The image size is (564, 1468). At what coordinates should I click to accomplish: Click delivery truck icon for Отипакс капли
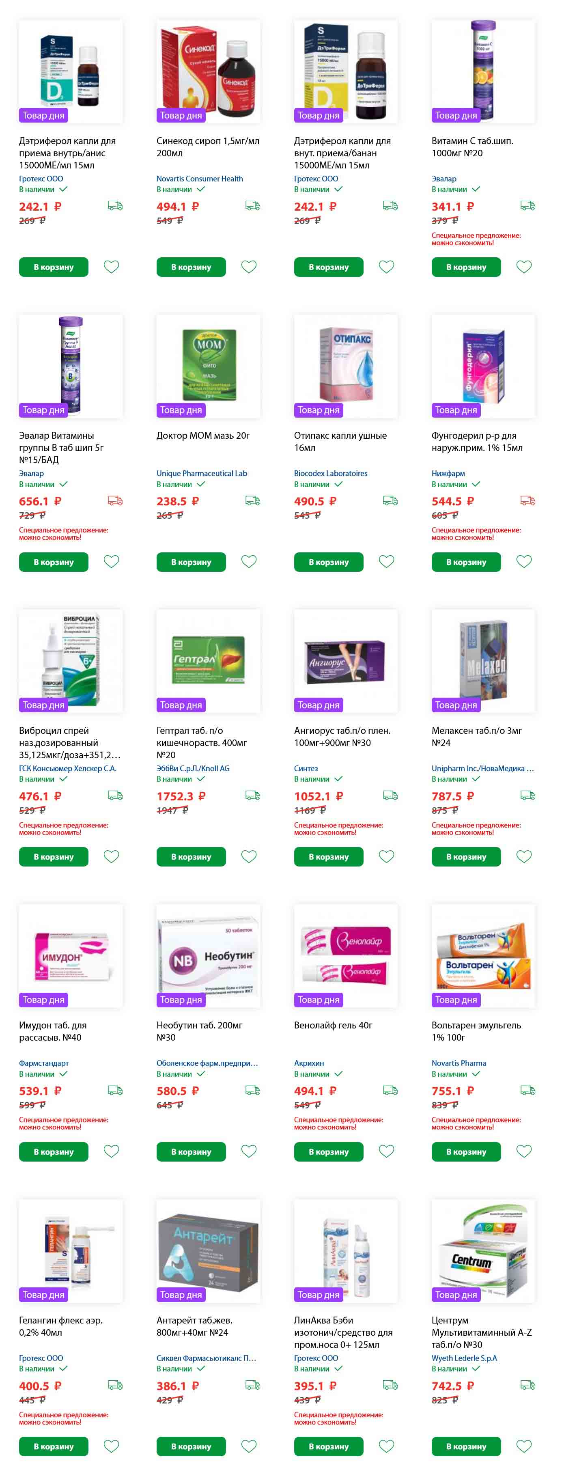[390, 501]
